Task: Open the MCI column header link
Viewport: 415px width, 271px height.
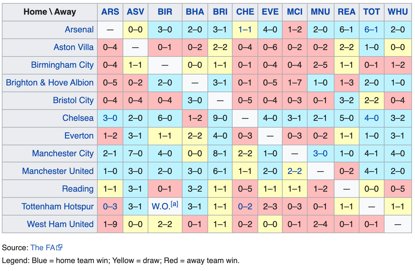Action: pos(295,12)
